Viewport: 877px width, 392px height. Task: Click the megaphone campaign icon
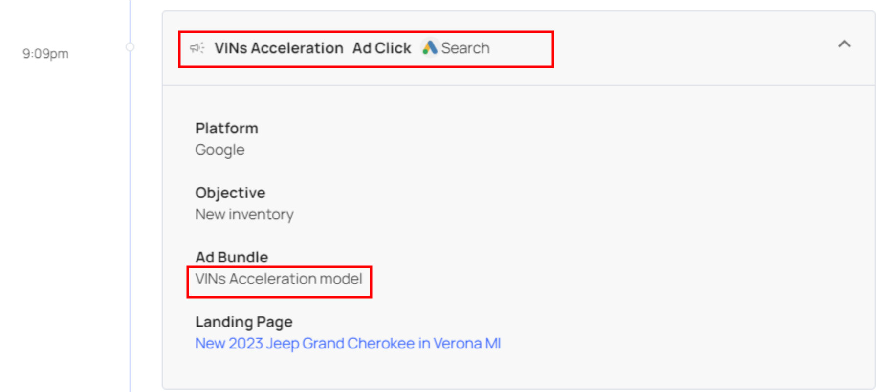197,48
